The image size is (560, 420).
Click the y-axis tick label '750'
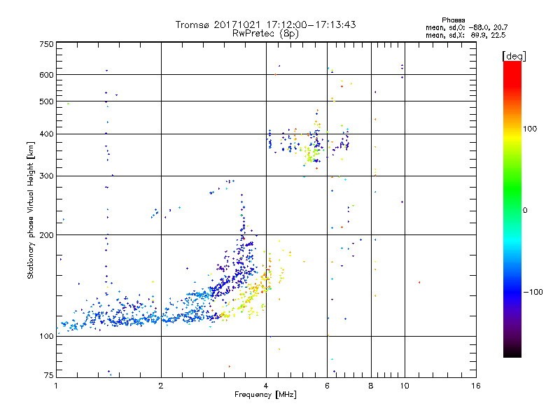[x=46, y=44]
